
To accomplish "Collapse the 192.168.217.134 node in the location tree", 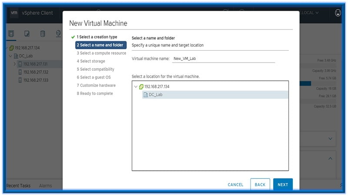I will tap(136, 87).
